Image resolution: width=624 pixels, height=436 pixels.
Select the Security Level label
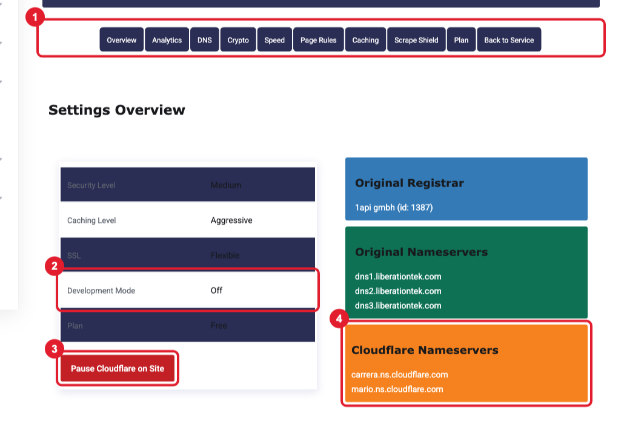(x=91, y=185)
